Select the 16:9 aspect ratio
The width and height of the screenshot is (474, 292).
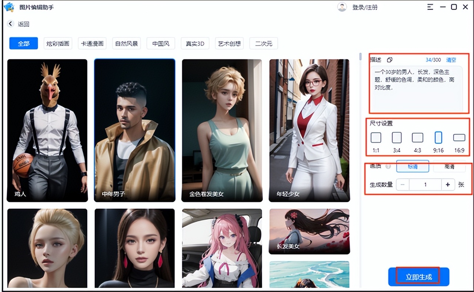coord(458,137)
